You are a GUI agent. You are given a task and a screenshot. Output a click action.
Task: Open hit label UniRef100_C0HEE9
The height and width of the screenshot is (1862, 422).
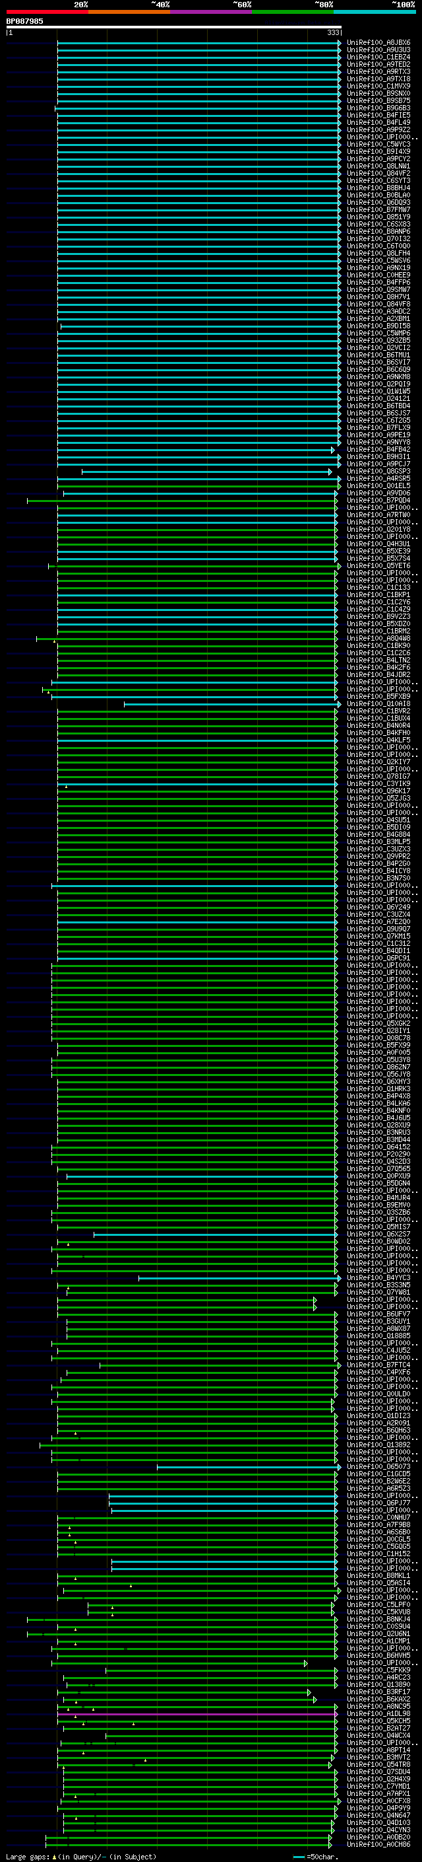pyautogui.click(x=378, y=275)
